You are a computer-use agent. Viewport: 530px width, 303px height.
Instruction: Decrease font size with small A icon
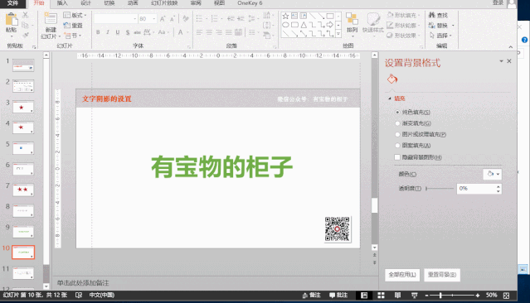click(173, 19)
